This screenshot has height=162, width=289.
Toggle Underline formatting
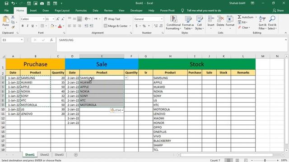[33, 26]
